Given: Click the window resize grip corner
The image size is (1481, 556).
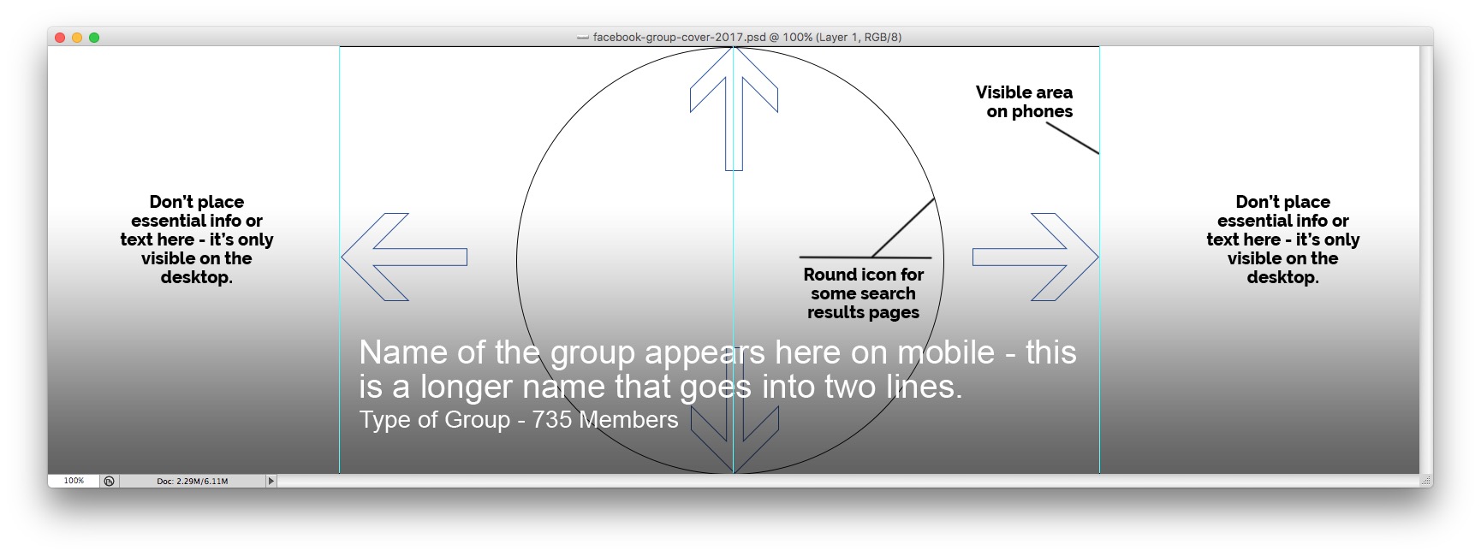Looking at the screenshot, I should pos(1426,481).
